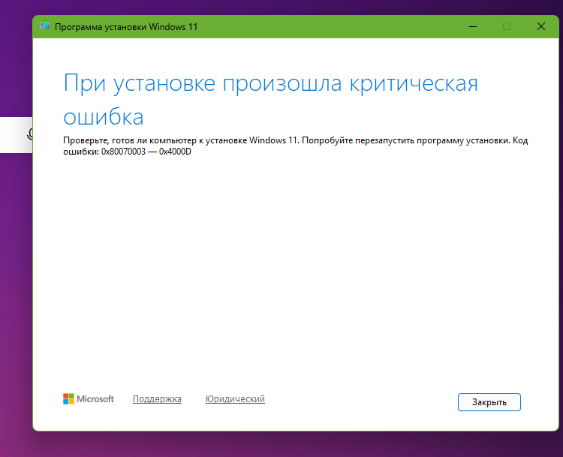Click the error code text 0x80070003 — 0x4000D
Screen dimensions: 563x457
tap(146, 152)
